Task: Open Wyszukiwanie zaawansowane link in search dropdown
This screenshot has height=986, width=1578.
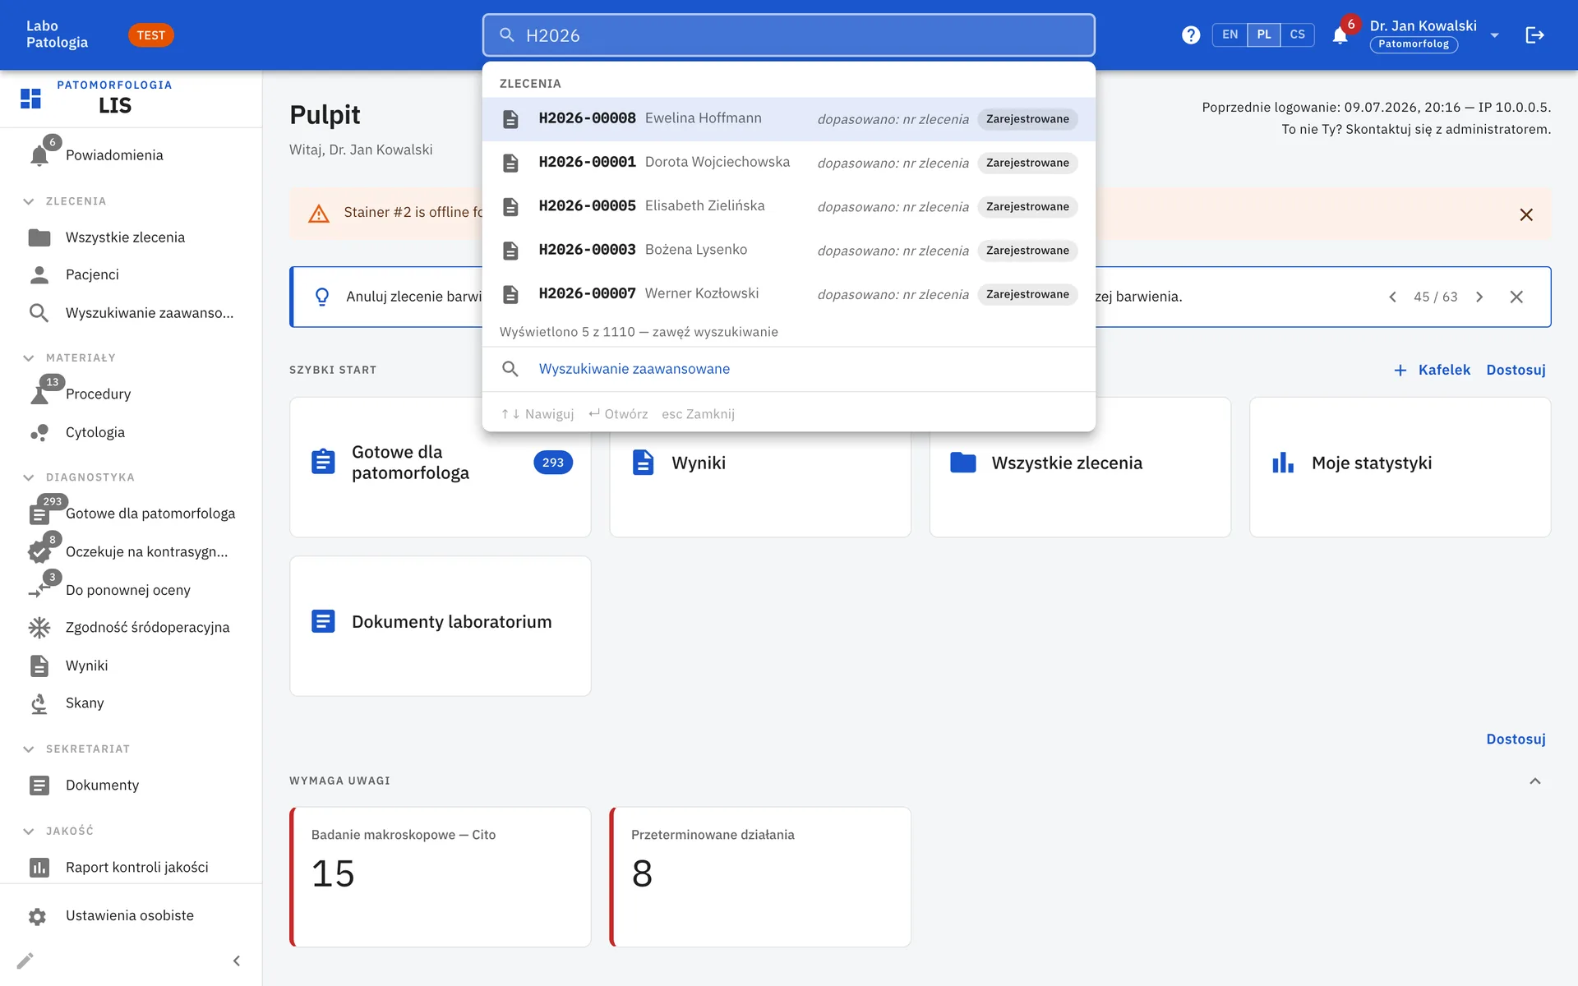Action: tap(634, 369)
